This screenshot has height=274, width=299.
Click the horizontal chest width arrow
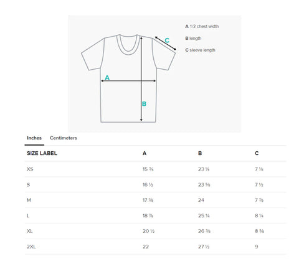point(128,81)
